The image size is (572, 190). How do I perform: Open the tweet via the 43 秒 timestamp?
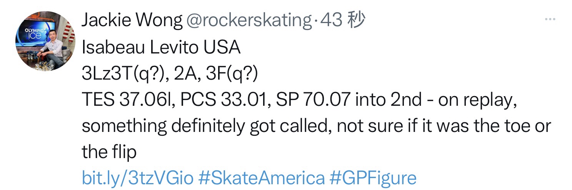click(342, 21)
